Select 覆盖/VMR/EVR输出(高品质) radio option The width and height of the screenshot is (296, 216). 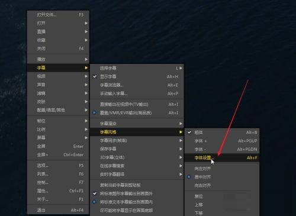pyautogui.click(x=137, y=112)
